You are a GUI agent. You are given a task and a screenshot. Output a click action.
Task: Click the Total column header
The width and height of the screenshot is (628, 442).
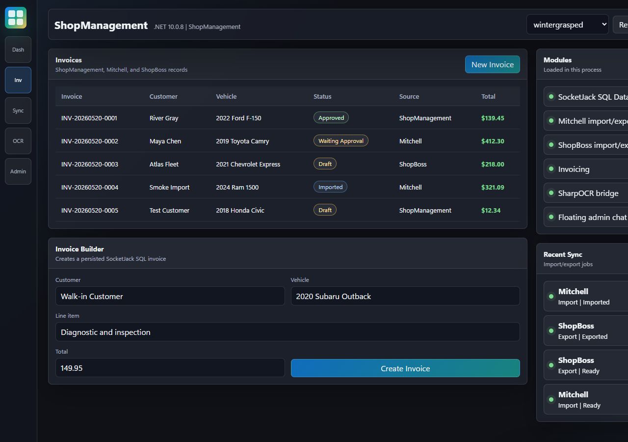pos(488,96)
